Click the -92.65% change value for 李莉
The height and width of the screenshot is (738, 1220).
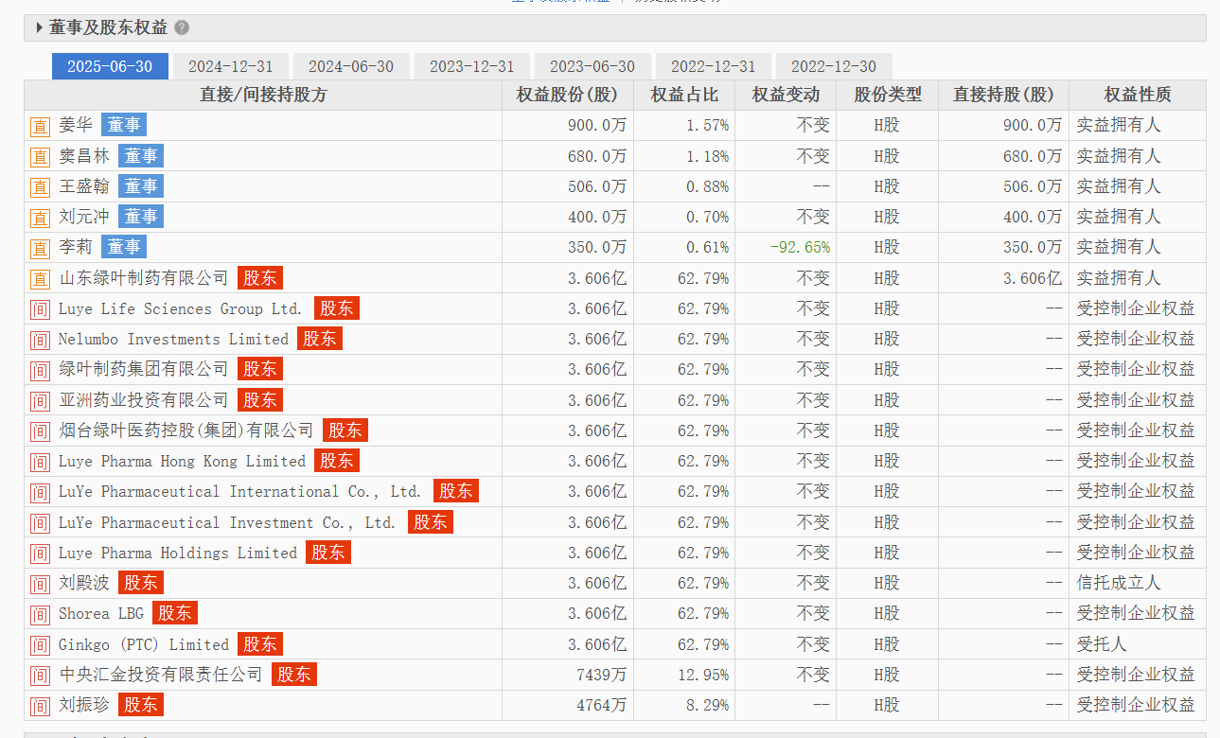[x=800, y=248]
